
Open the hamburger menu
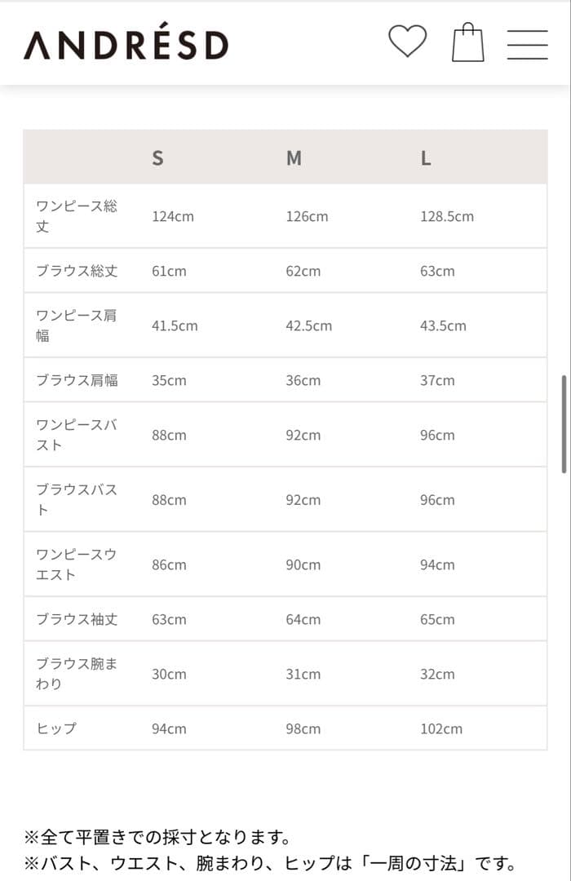tap(527, 44)
